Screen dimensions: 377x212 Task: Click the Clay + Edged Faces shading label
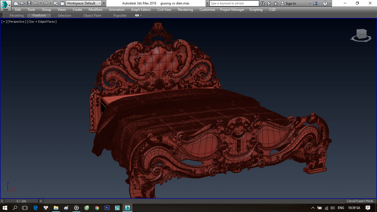(x=42, y=22)
